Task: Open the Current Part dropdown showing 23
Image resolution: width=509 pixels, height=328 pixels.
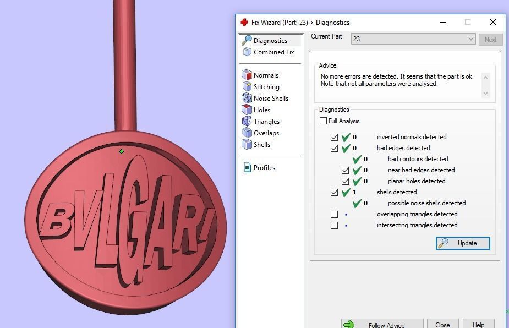Action: click(x=413, y=39)
